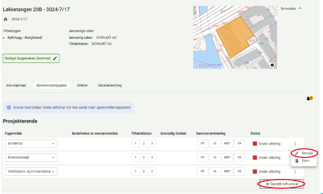Click the map info icon
The image size is (323, 194).
coord(272,65)
